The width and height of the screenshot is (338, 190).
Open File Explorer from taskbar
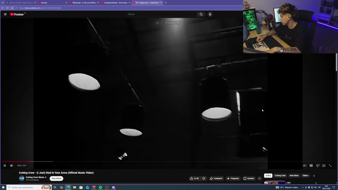coord(74,187)
